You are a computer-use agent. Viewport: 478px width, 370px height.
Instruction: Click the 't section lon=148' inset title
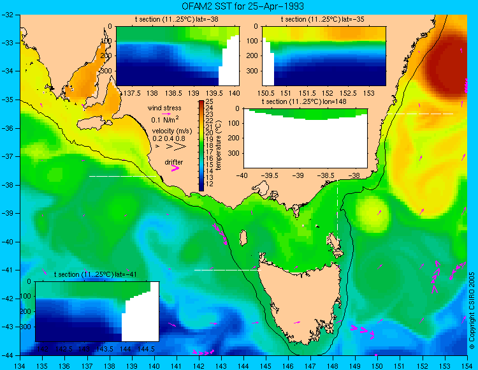click(x=304, y=101)
